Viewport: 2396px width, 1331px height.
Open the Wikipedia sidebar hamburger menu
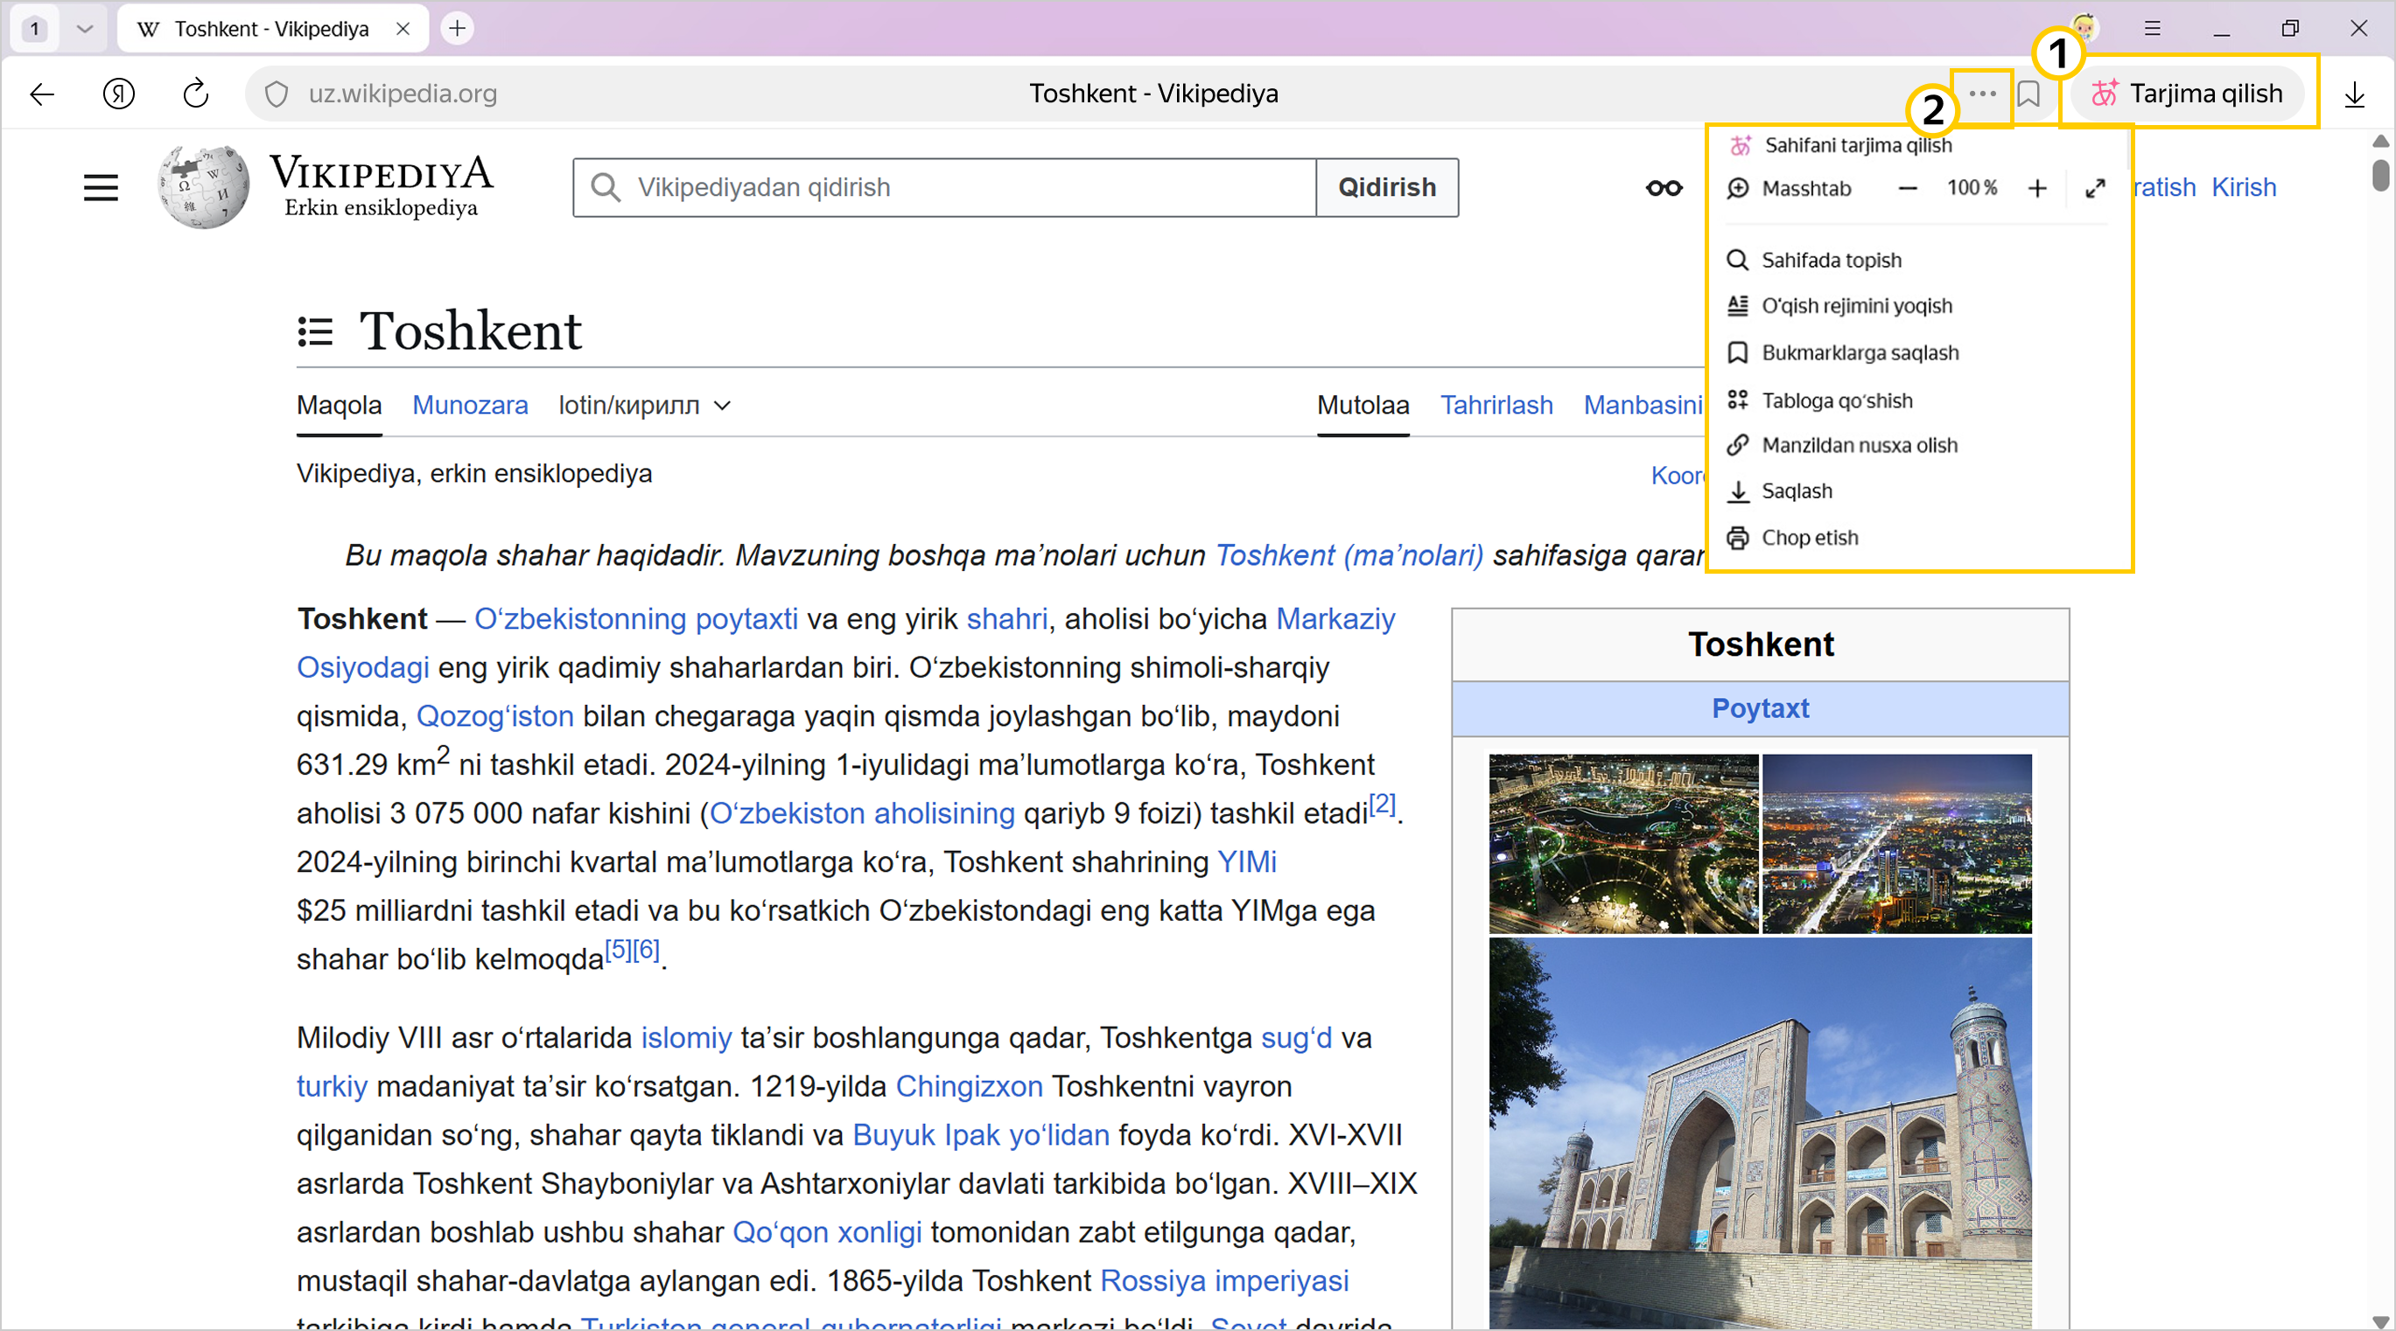tap(101, 188)
